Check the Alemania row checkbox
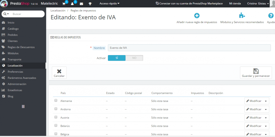Image resolution: width=275 pixels, height=137 pixels. coord(56,100)
